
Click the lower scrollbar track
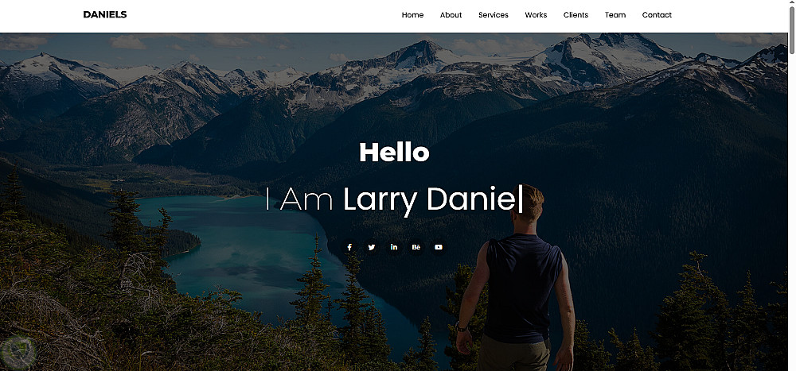point(791,212)
